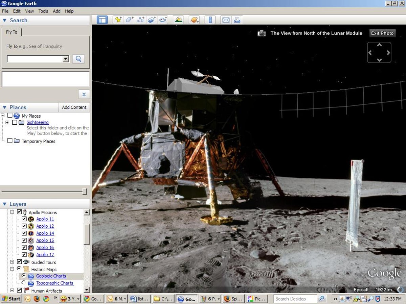
Task: Select the Add Polygon tool
Action: tap(129, 20)
